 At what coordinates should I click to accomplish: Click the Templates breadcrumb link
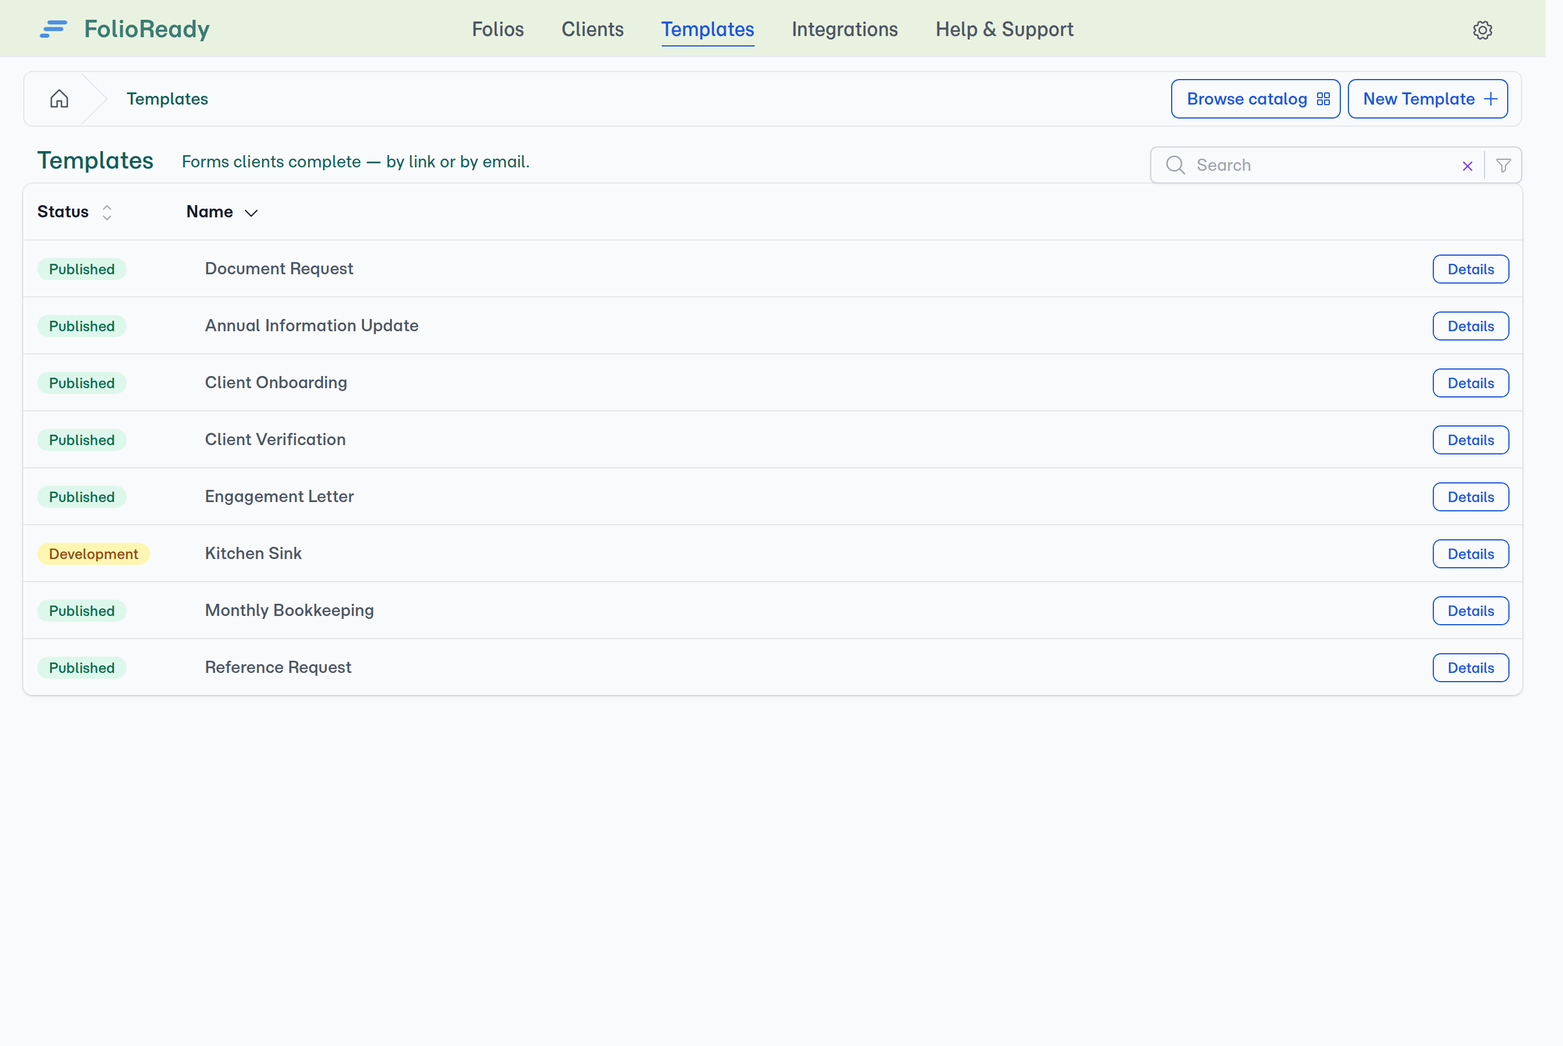tap(167, 99)
